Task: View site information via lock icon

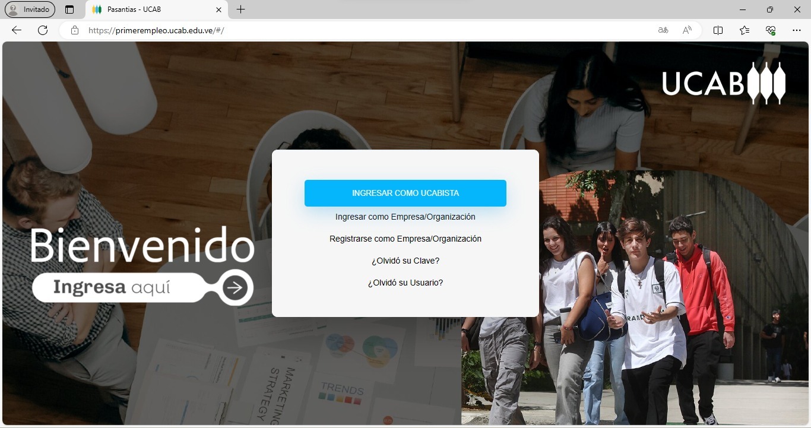Action: (x=75, y=30)
